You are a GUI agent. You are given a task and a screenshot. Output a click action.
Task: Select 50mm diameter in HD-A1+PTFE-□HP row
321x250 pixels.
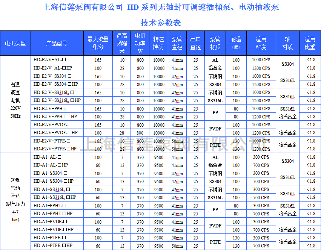pyautogui.click(x=177, y=246)
